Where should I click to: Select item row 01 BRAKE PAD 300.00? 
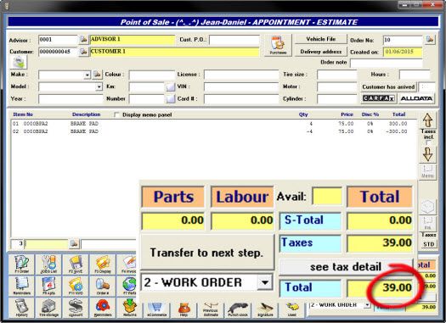(x=210, y=124)
